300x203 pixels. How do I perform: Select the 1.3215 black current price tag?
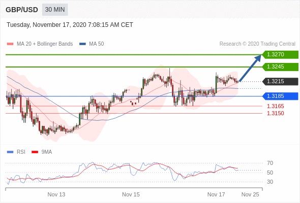[x=280, y=81]
